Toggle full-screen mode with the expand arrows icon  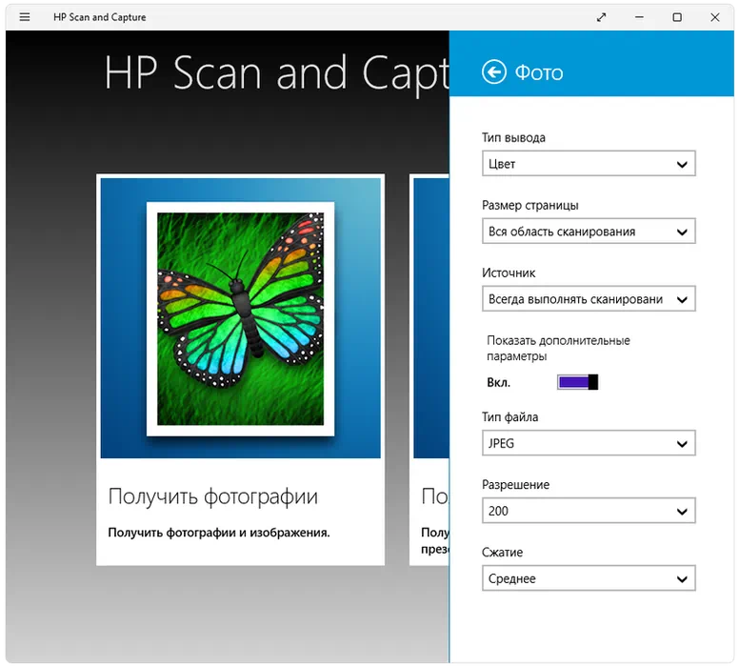click(x=601, y=17)
